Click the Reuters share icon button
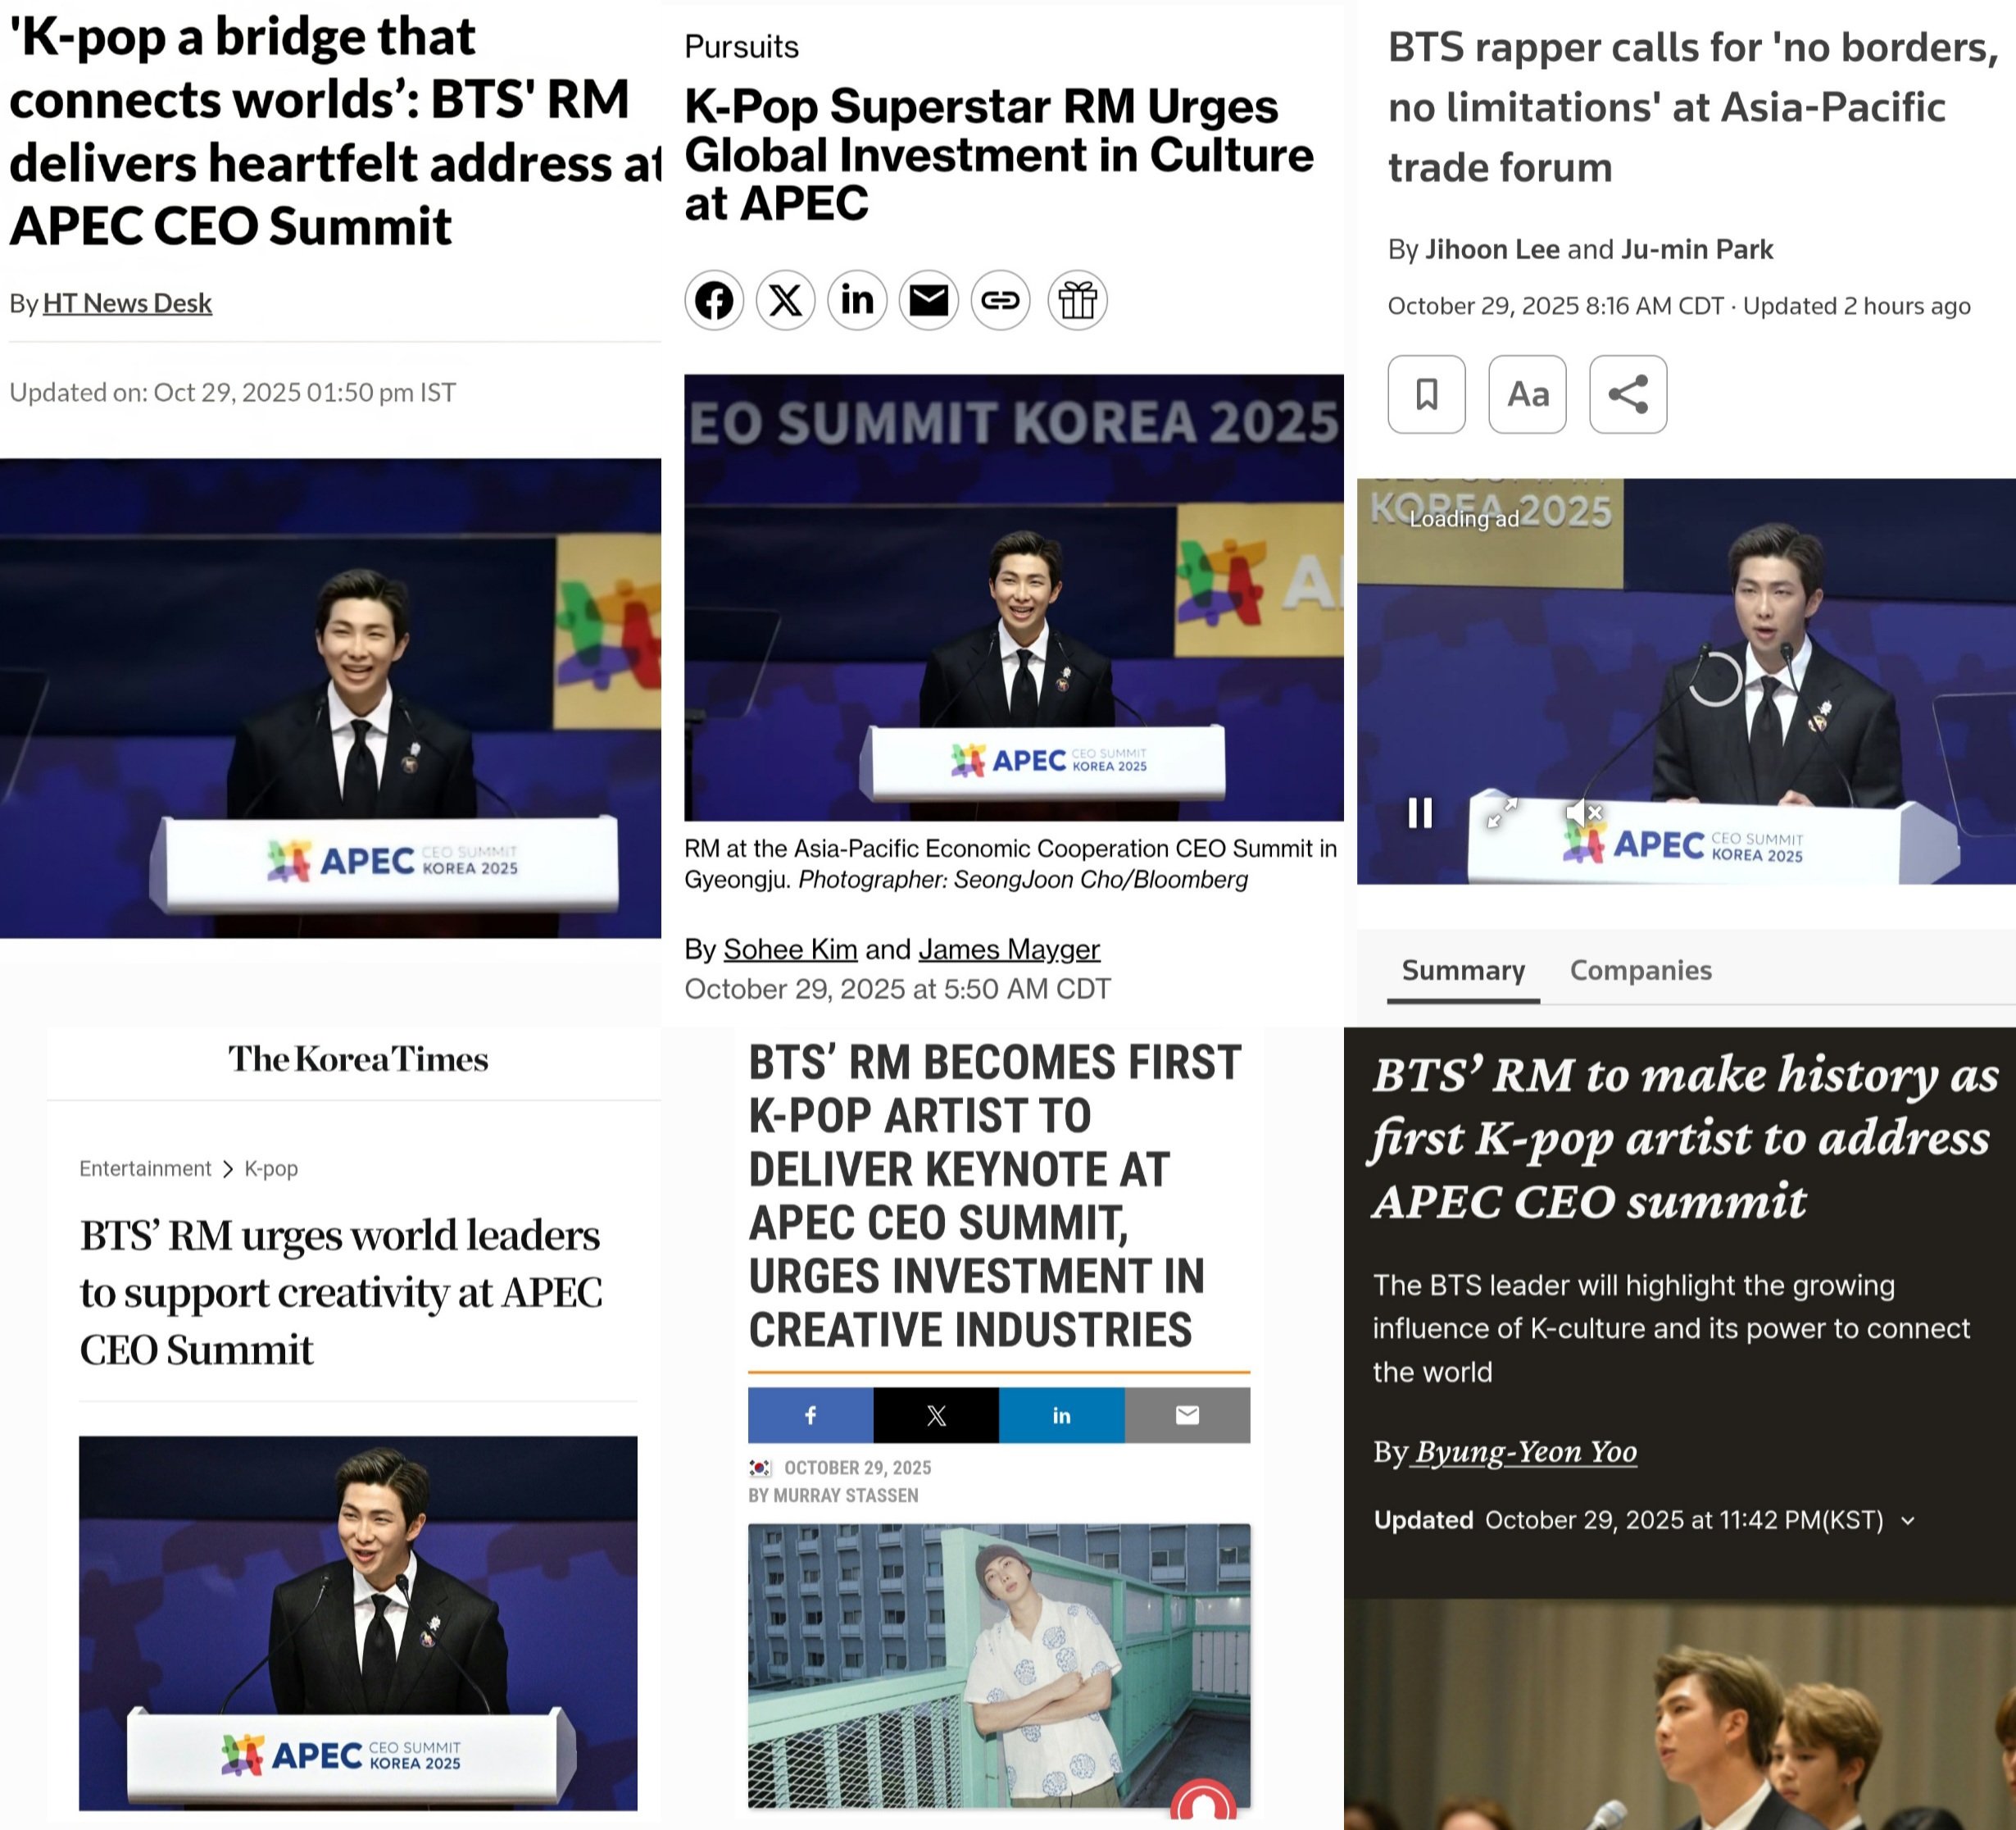 [x=1628, y=394]
